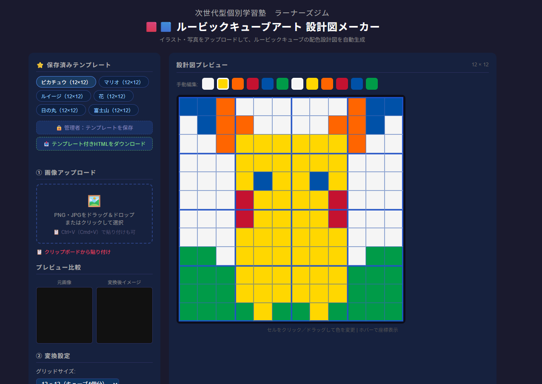Click 管理者：テンプレートを保存 lock button
The image size is (542, 384).
point(94,128)
